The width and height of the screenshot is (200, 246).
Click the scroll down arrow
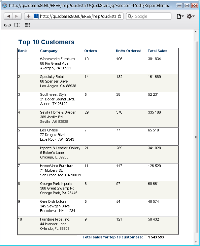pyautogui.click(x=196, y=242)
